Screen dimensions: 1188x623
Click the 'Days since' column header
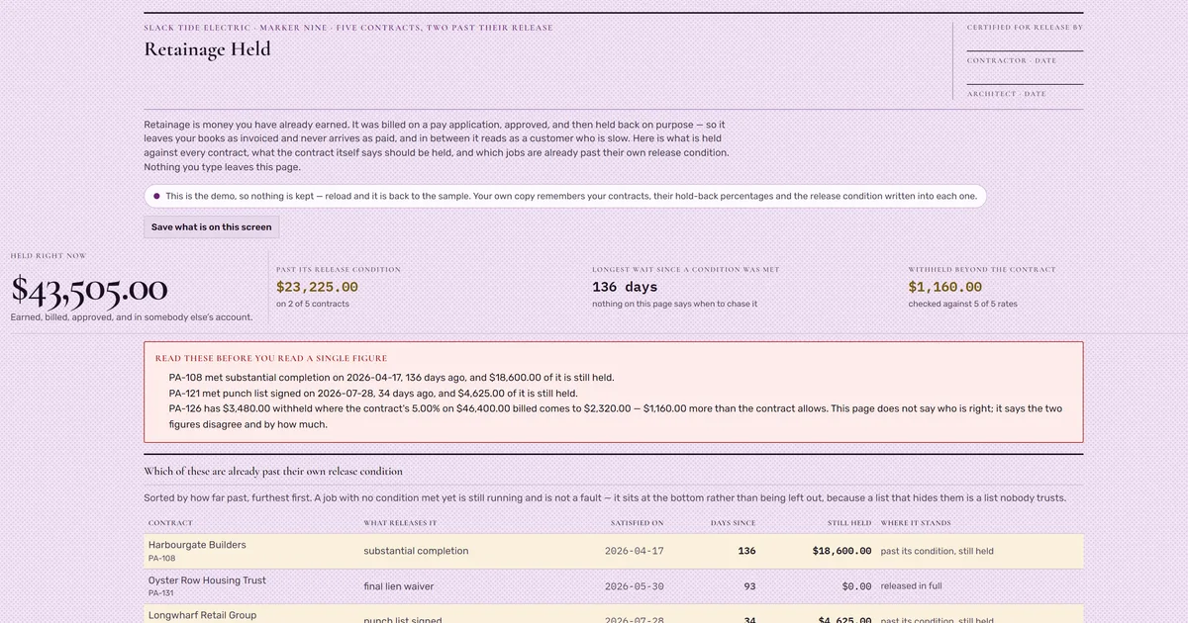[x=733, y=523]
